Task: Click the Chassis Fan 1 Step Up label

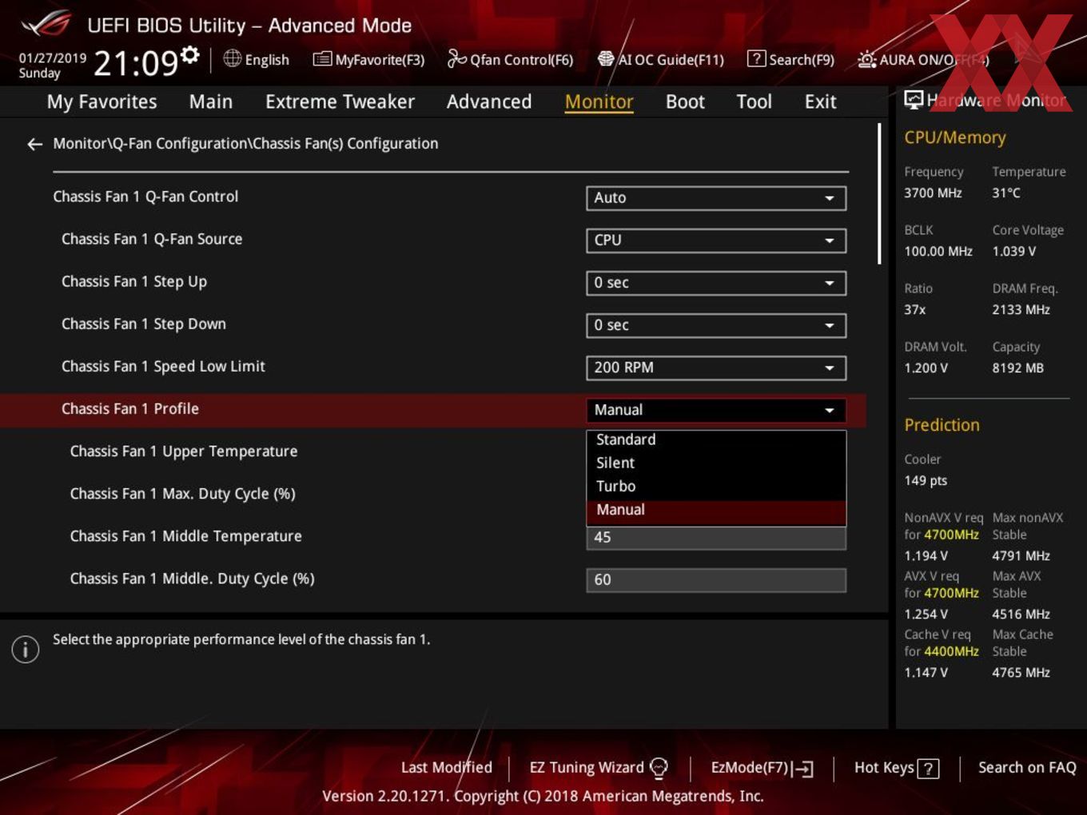Action: coord(134,281)
